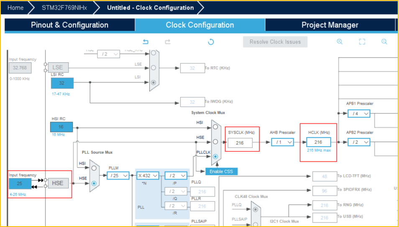The width and height of the screenshot is (399, 227).
Task: Select HSE in System Clock Mux
Action: [215, 141]
